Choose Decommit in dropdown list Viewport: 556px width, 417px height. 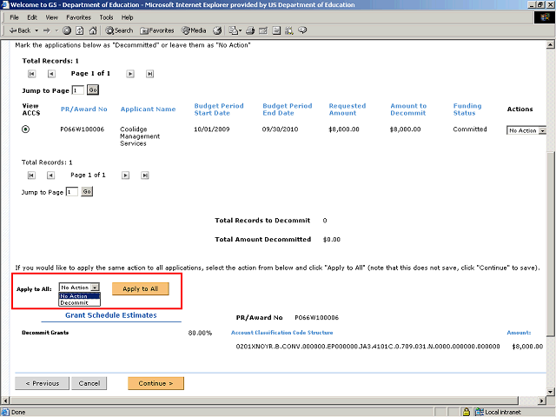coord(79,303)
